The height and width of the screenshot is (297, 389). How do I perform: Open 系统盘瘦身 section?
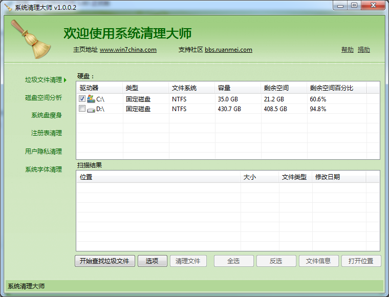(x=46, y=115)
